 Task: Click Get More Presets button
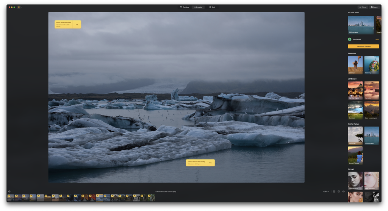click(x=363, y=46)
